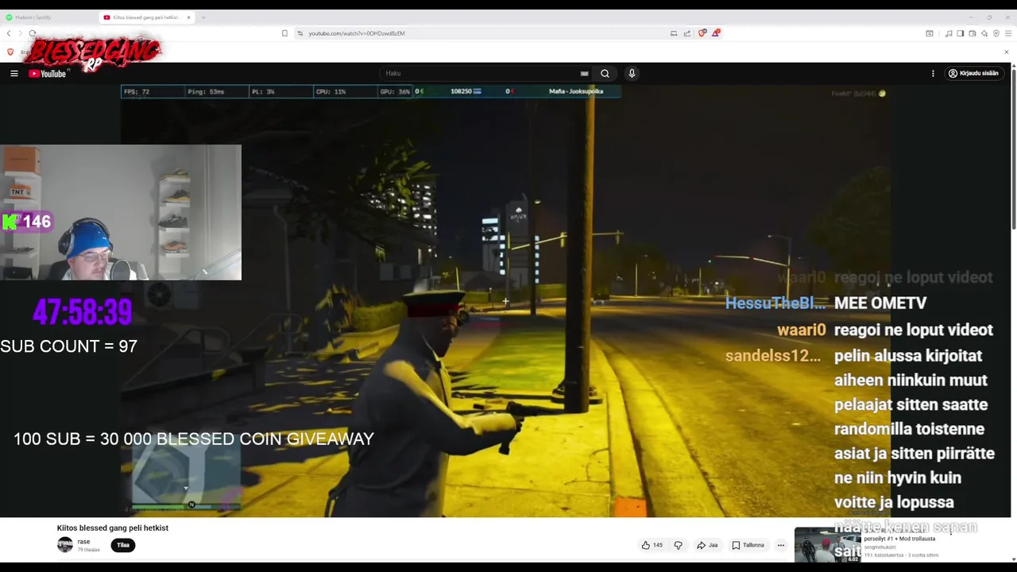The height and width of the screenshot is (572, 1017).
Task: Click the reader/screenshot icon left of music note
Action: pos(930,33)
